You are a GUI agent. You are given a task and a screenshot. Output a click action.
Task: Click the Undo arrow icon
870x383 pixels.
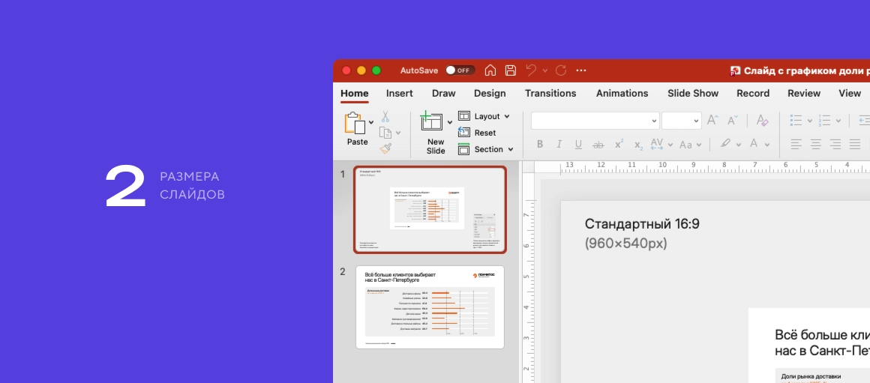coord(531,70)
